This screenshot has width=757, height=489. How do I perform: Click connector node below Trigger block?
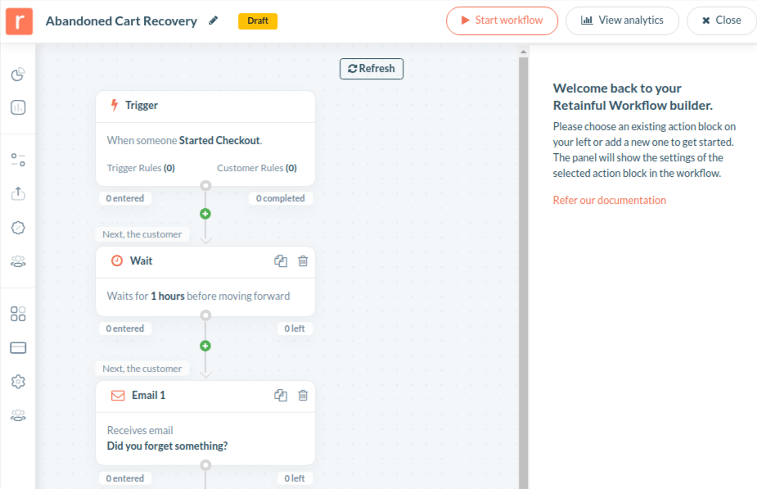click(205, 186)
